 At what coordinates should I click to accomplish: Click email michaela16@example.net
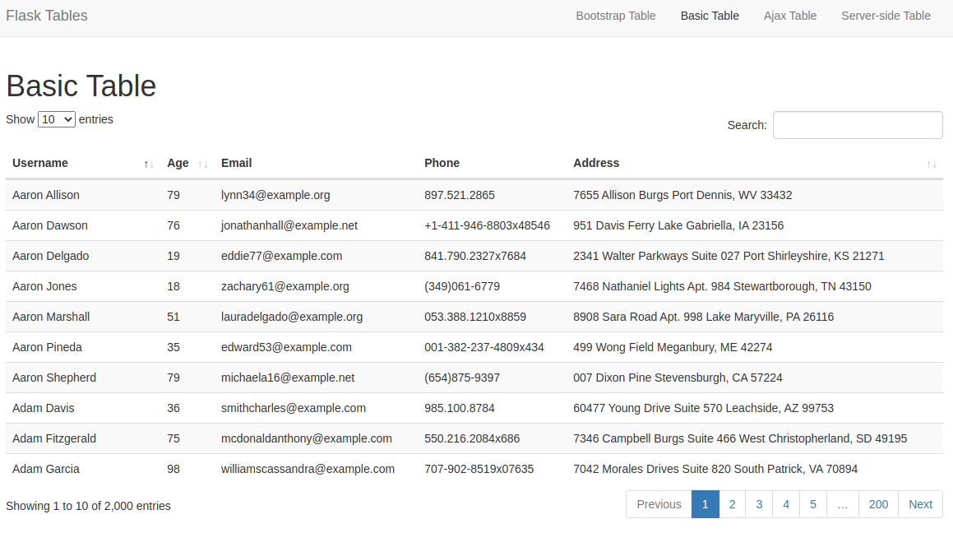[x=288, y=378]
